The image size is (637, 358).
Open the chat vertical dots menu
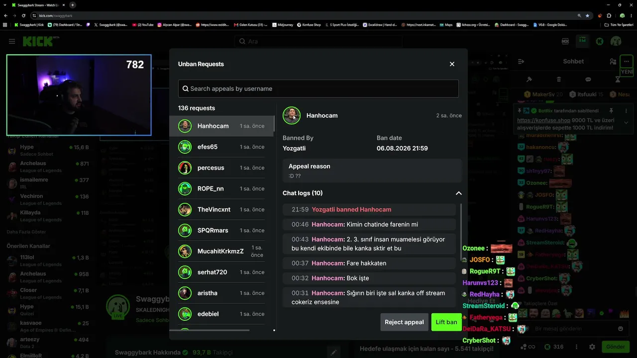577,347
